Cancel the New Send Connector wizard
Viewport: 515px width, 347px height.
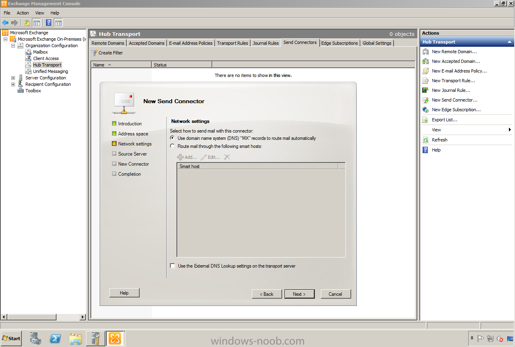pos(336,294)
